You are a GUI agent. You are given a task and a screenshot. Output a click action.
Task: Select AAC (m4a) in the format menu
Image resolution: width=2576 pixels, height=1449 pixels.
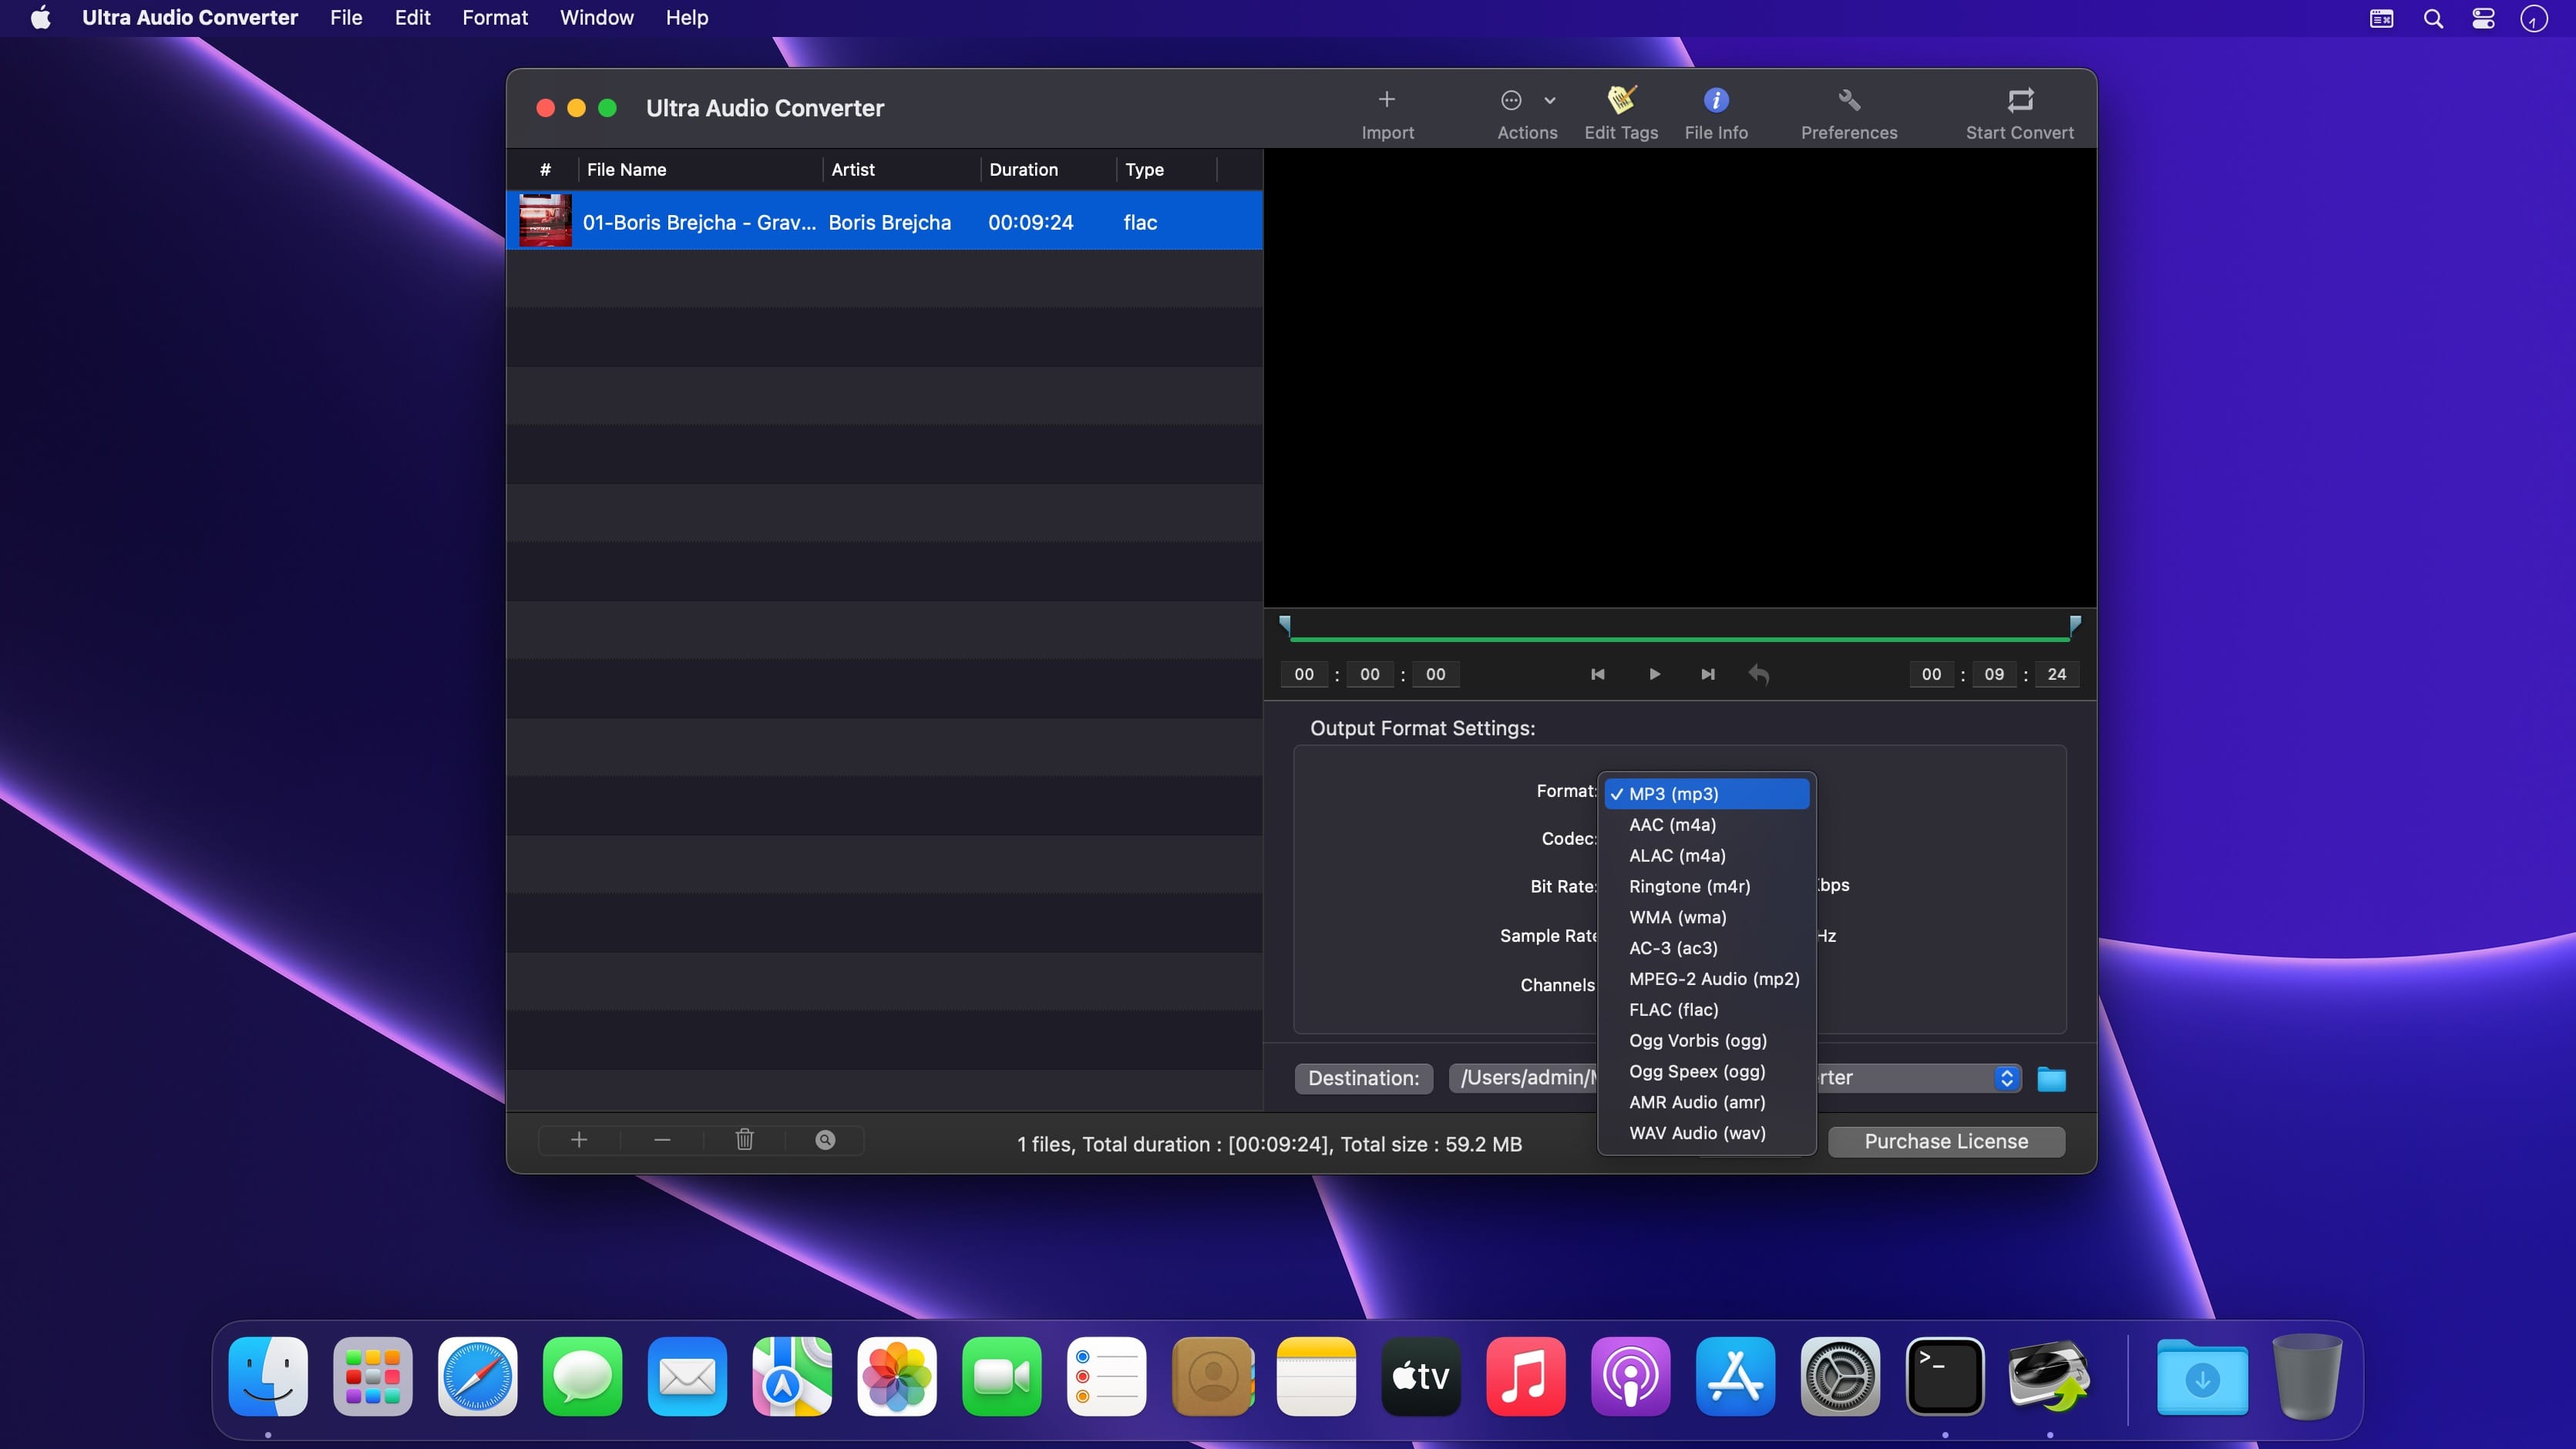(x=1672, y=825)
